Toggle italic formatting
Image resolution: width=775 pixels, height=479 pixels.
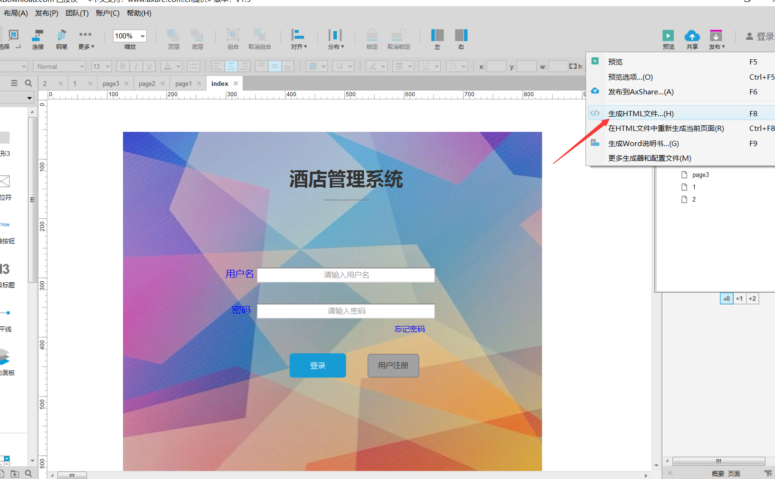pyautogui.click(x=135, y=66)
